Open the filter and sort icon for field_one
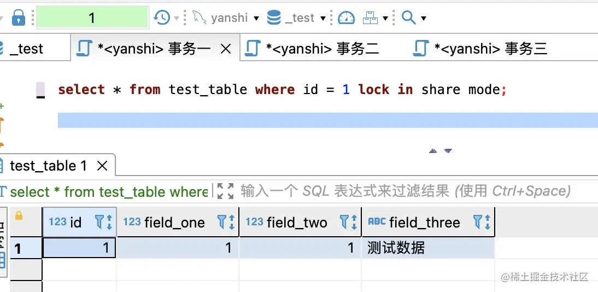Screen dimensions: 598x292 [x=226, y=222]
